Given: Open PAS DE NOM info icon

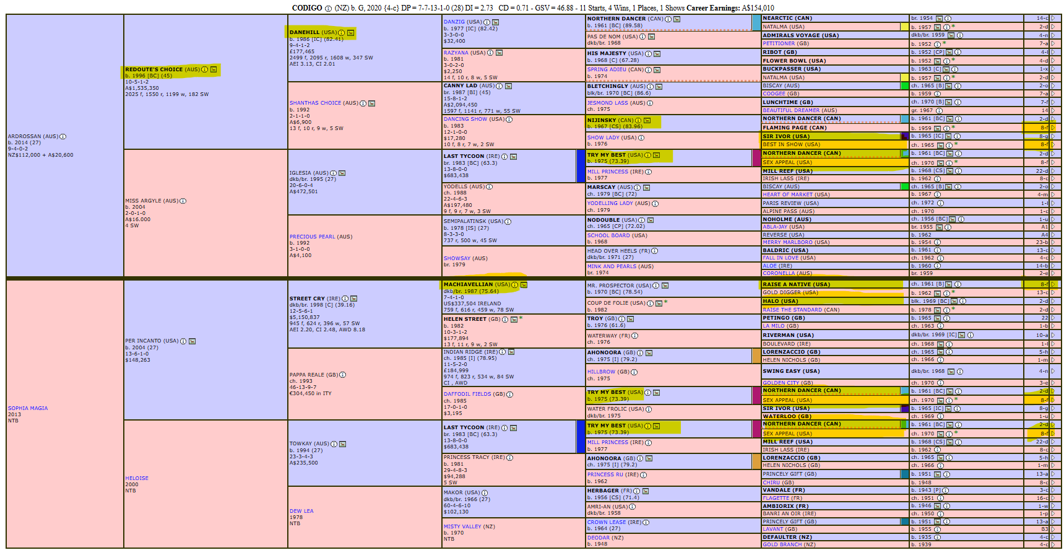Looking at the screenshot, I should coord(642,37).
